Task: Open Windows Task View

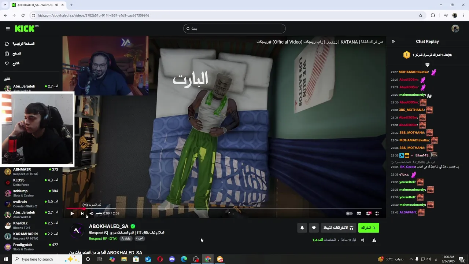Action: (100, 259)
